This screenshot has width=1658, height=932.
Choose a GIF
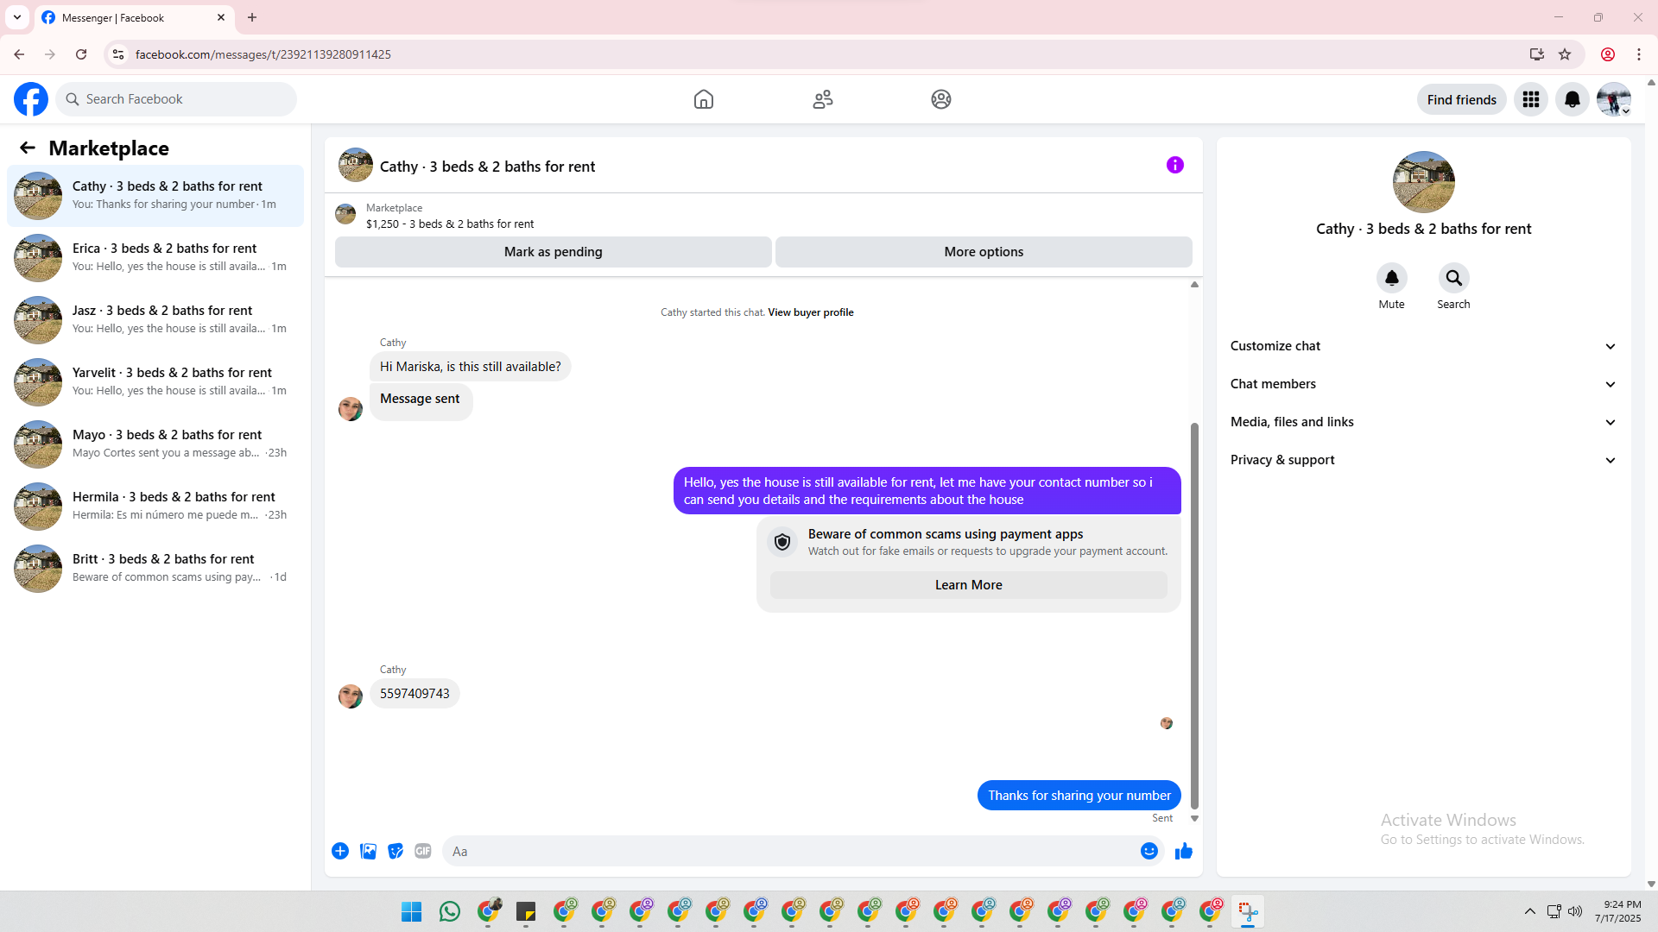423,851
